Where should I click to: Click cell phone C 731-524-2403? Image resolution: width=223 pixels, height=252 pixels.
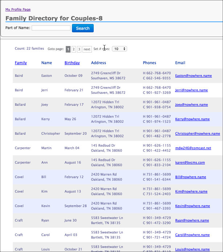click(x=157, y=194)
